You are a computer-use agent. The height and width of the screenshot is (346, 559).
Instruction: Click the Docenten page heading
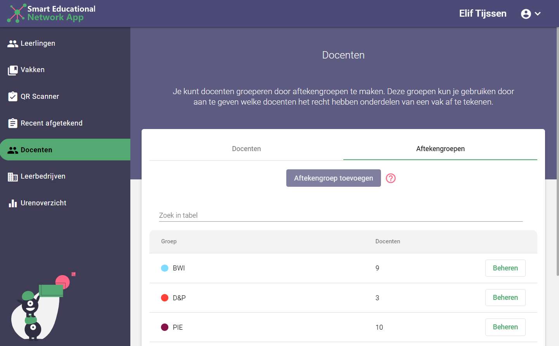[x=343, y=55]
